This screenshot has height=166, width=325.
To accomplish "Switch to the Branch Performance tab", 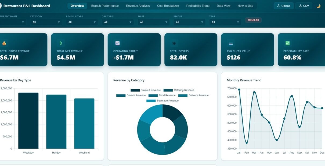I will pyautogui.click(x=105, y=6).
